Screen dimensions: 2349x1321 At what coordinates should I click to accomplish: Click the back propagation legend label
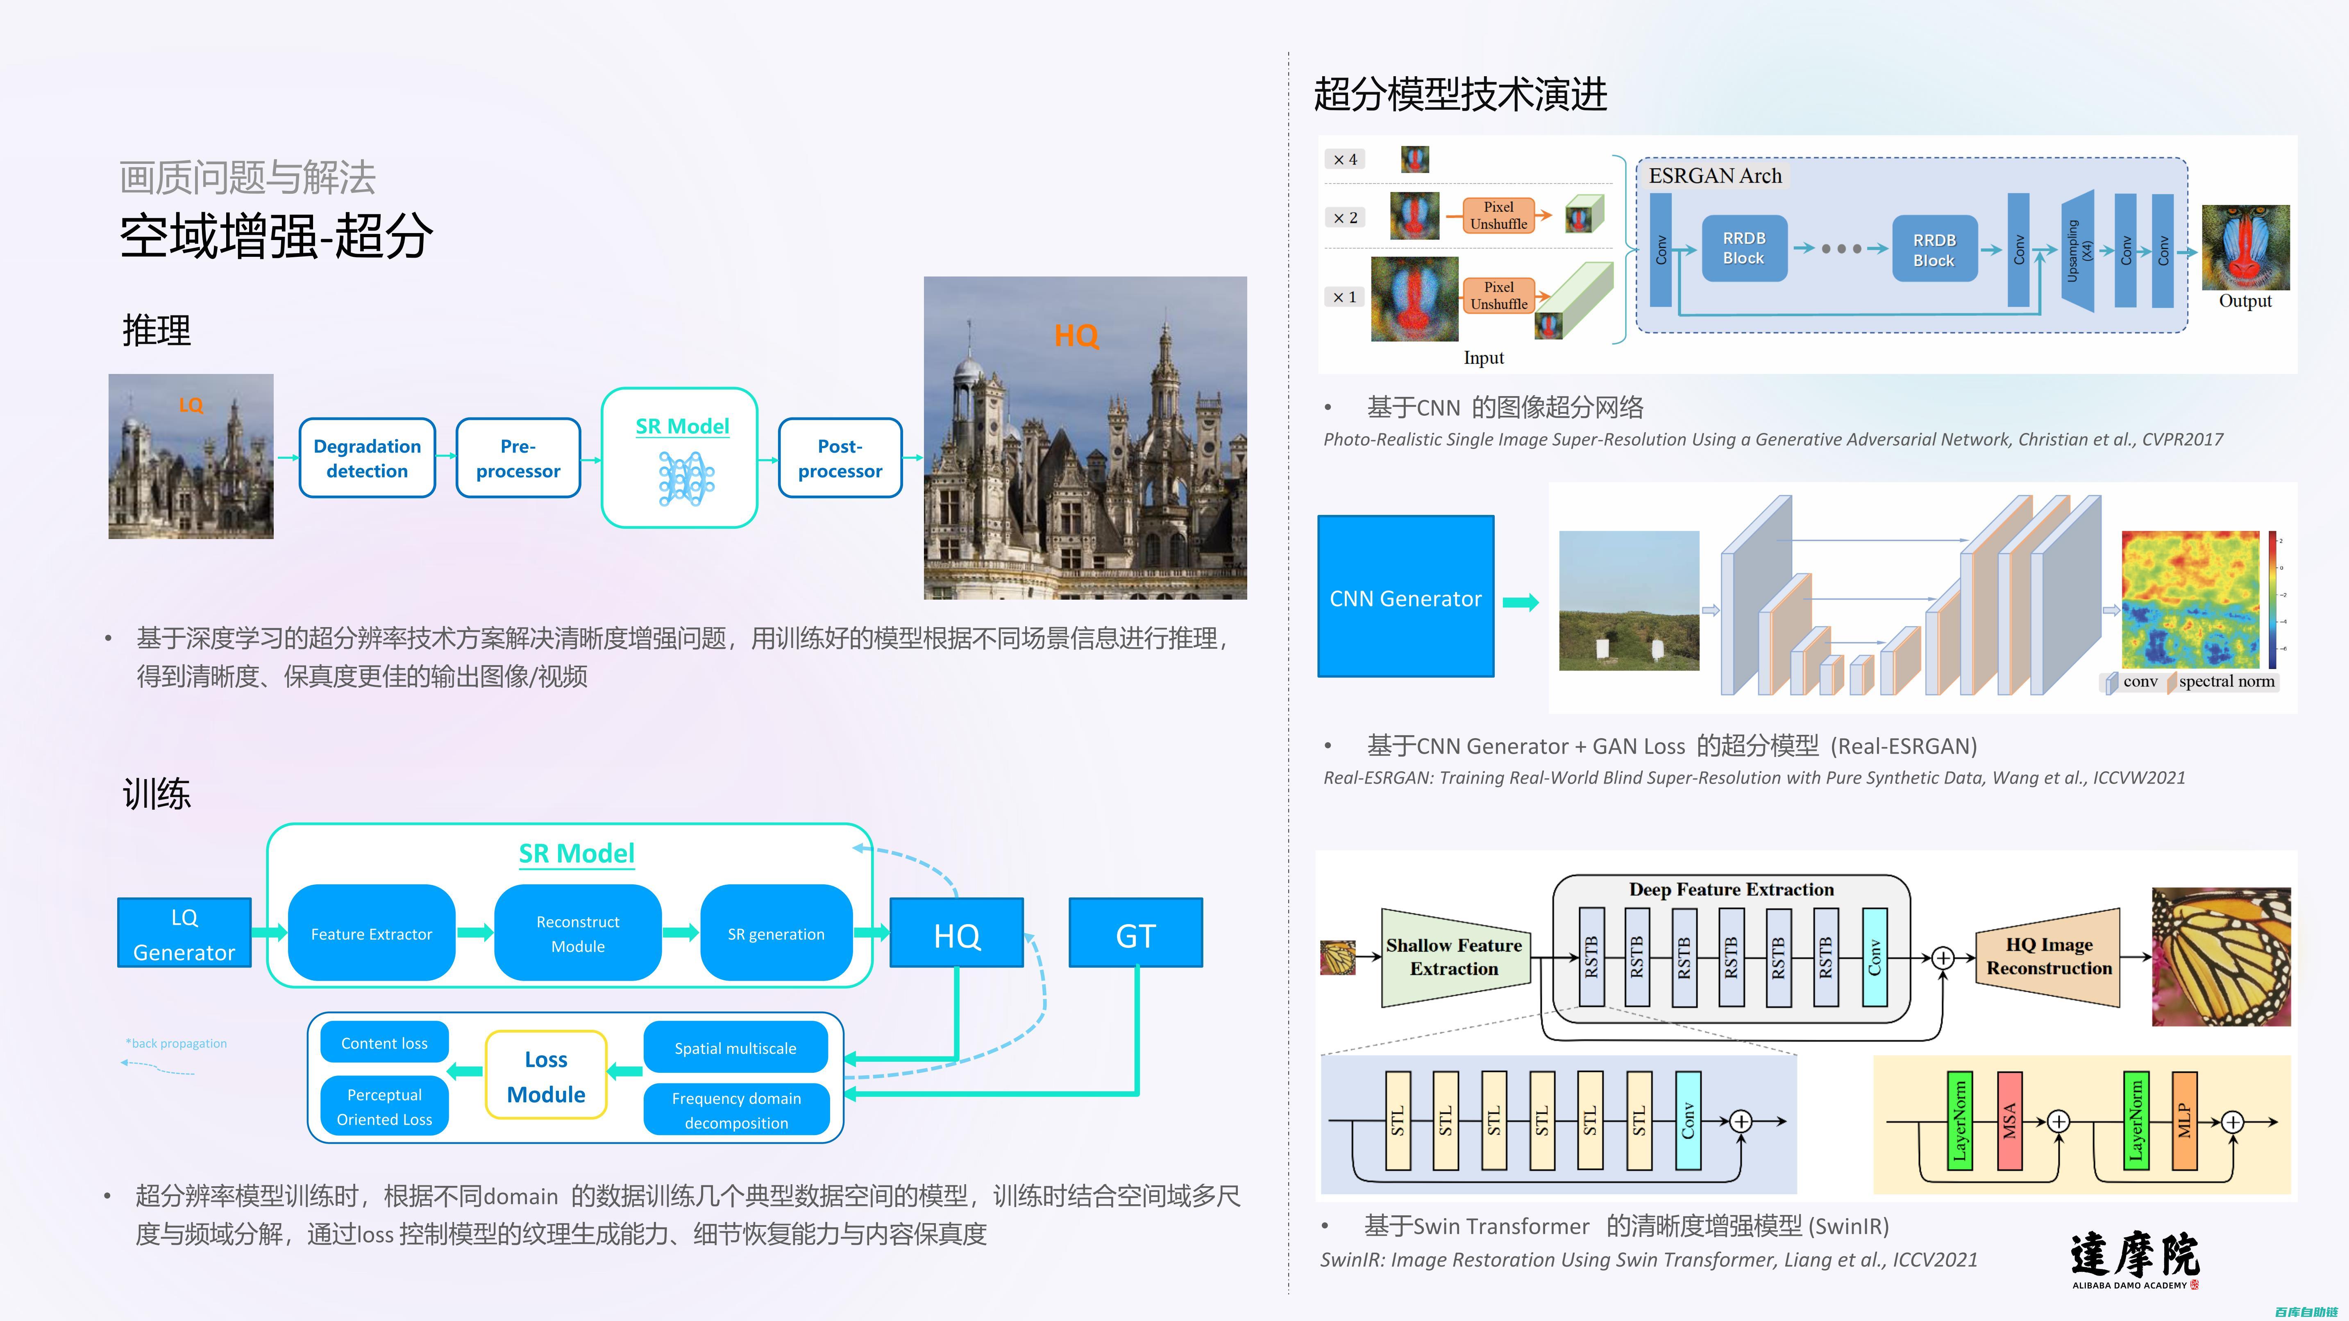[x=176, y=1043]
